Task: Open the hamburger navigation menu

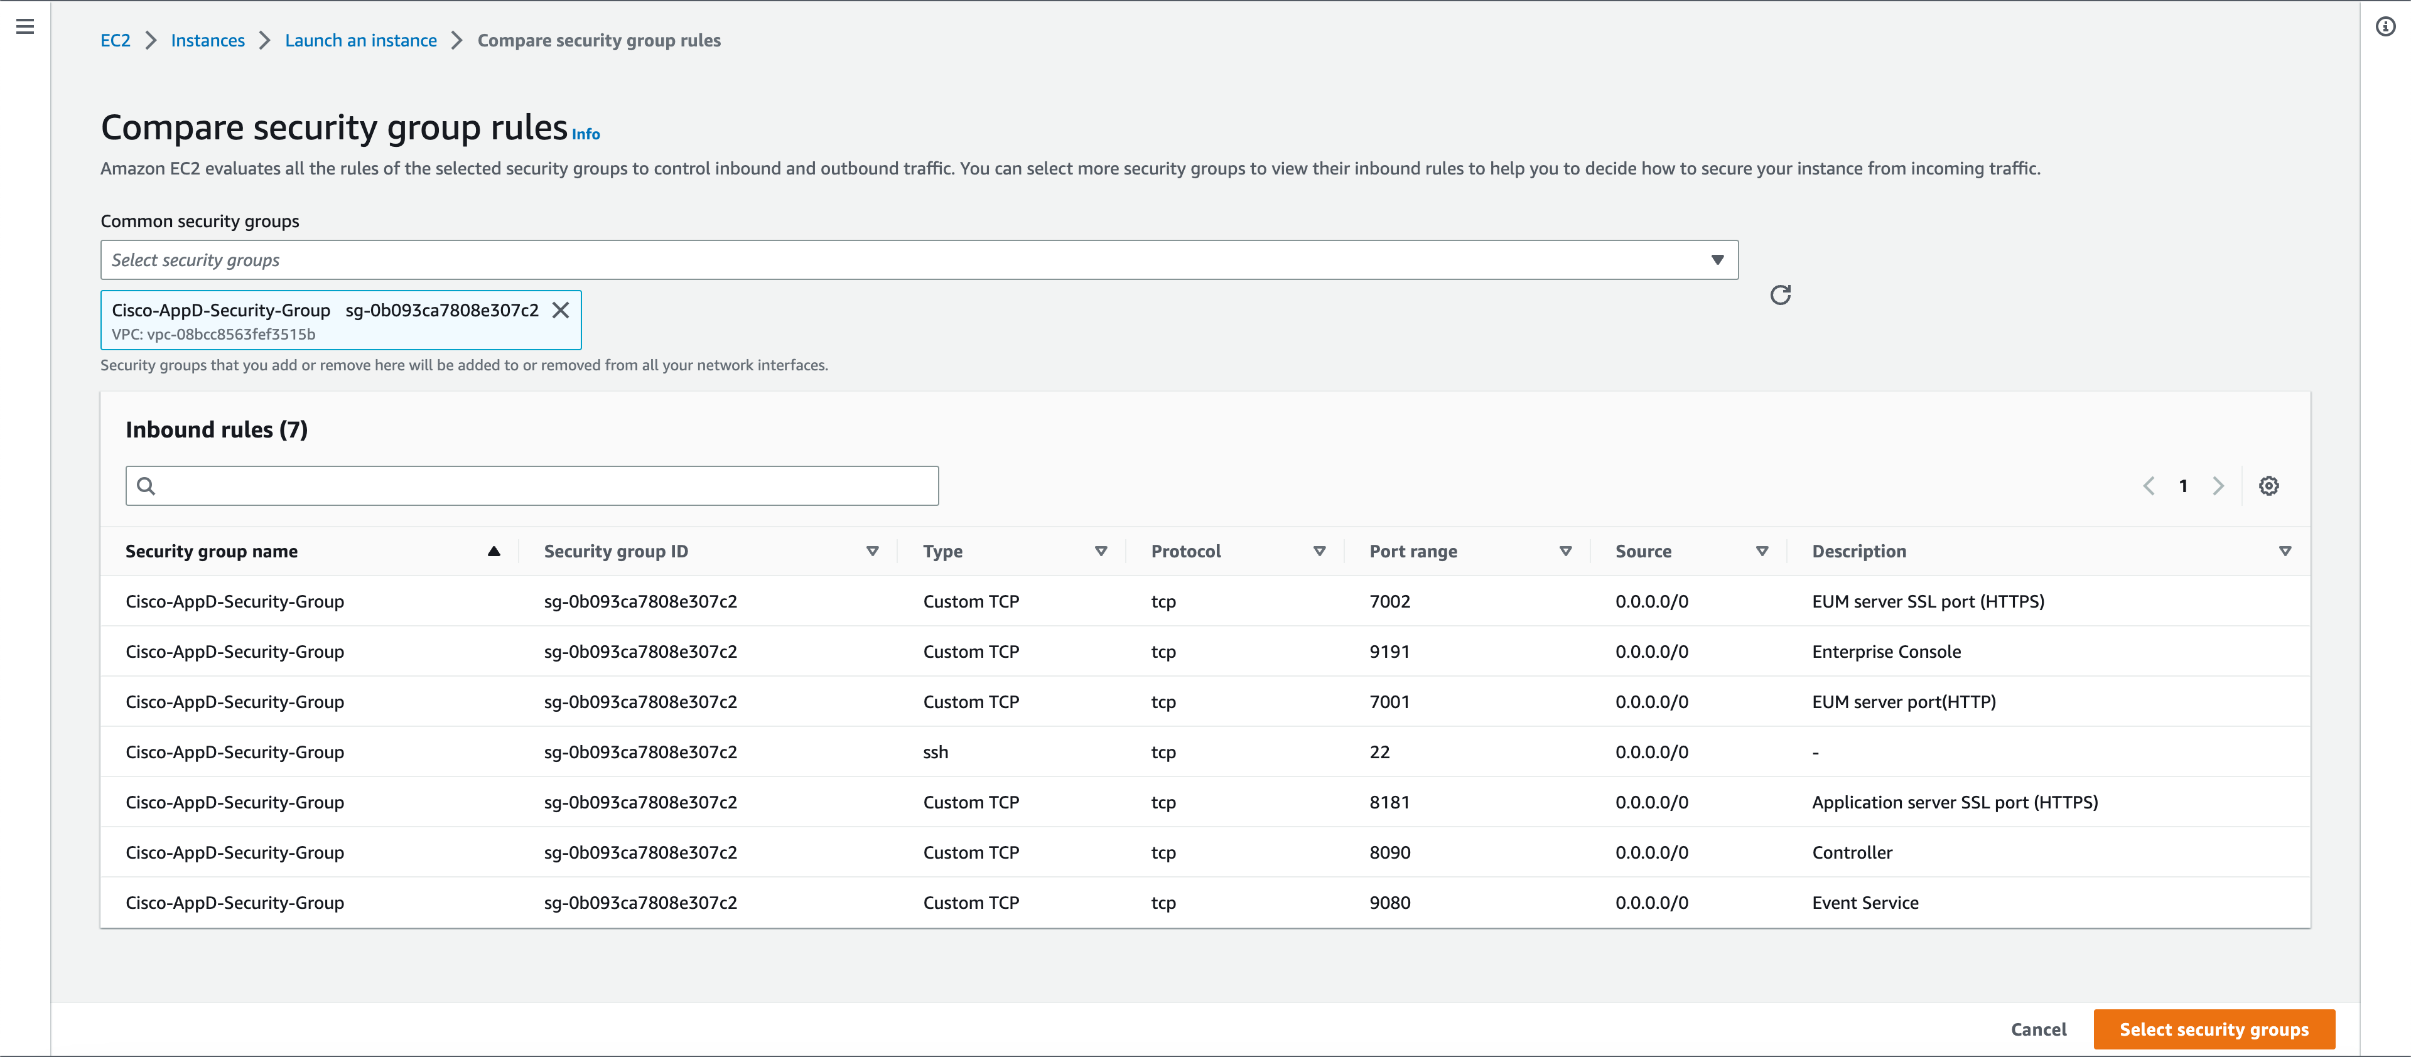Action: pyautogui.click(x=25, y=26)
